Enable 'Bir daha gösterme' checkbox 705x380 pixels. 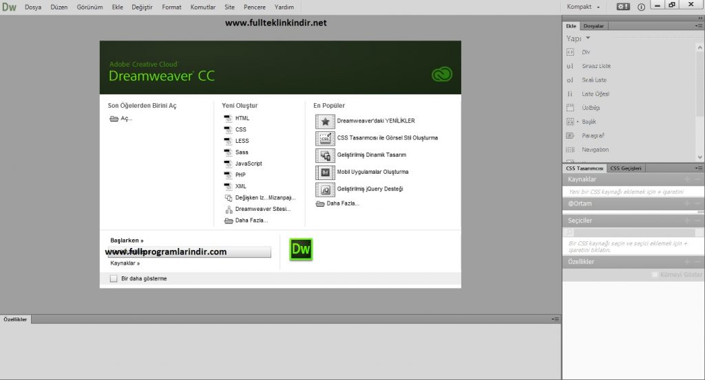click(114, 278)
